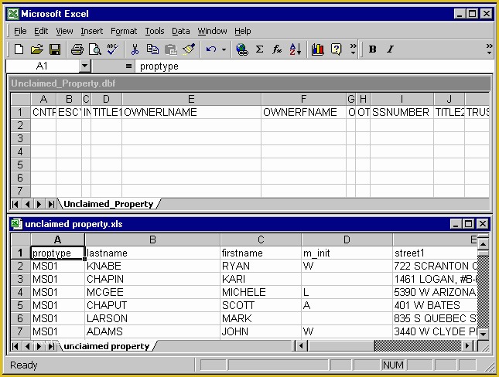
Task: Select the unclaimed property sheet tab in xls window
Action: pos(107,346)
